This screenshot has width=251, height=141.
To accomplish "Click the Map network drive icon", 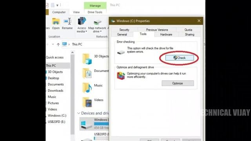I will point(97,22).
